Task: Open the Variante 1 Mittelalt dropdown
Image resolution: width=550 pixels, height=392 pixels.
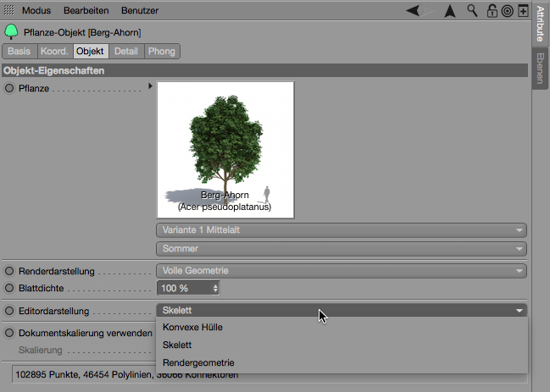Action: pos(342,230)
